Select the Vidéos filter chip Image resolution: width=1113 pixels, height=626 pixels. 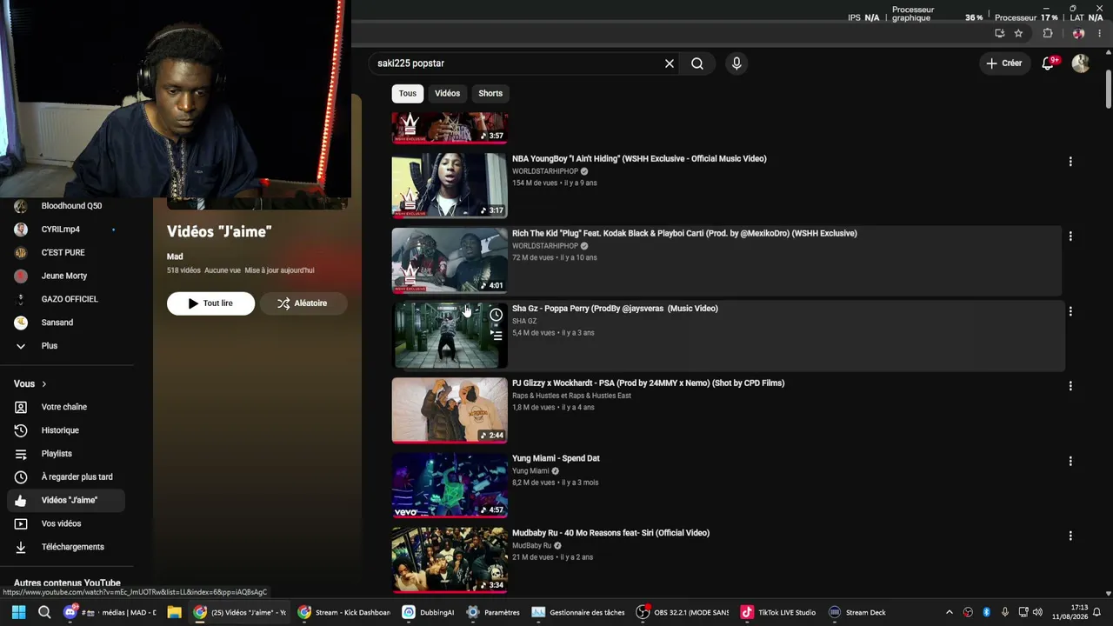[448, 93]
